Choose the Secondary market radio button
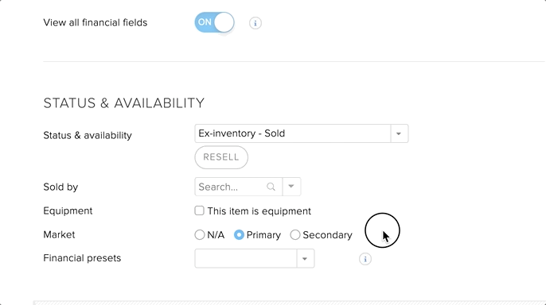546x305 pixels. coord(295,235)
